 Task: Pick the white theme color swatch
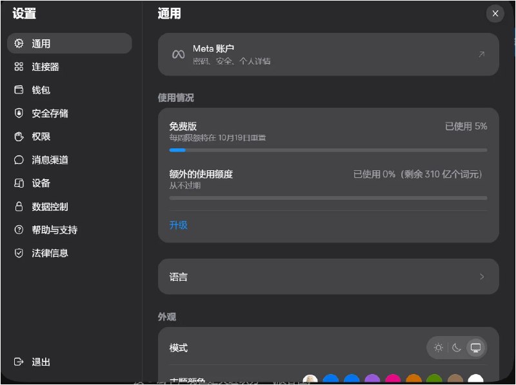pos(475,379)
